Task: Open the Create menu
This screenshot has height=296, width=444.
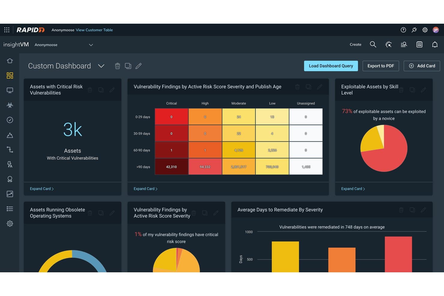Action: click(x=355, y=44)
